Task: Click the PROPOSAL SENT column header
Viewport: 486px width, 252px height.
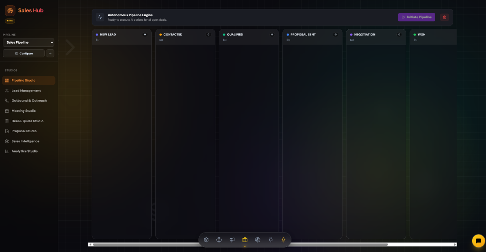Action: [312, 37]
